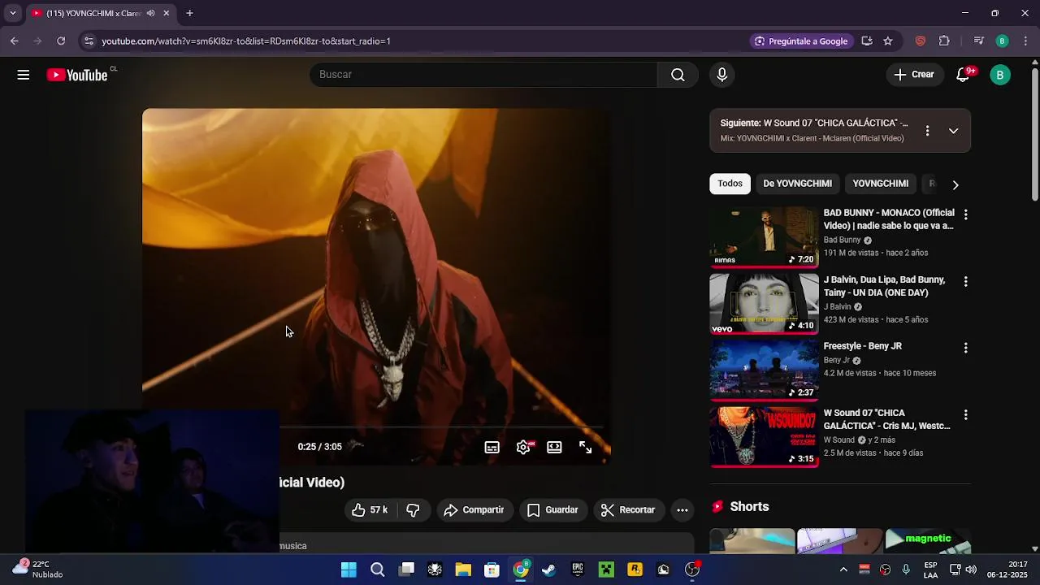Image resolution: width=1040 pixels, height=585 pixels.
Task: Open the mix playlist three-dot menu
Action: click(927, 131)
